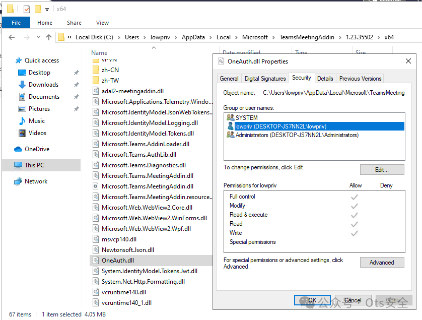This screenshot has width=422, height=320.
Task: Click the SYSTEM group icon in dialog
Action: pyautogui.click(x=230, y=117)
